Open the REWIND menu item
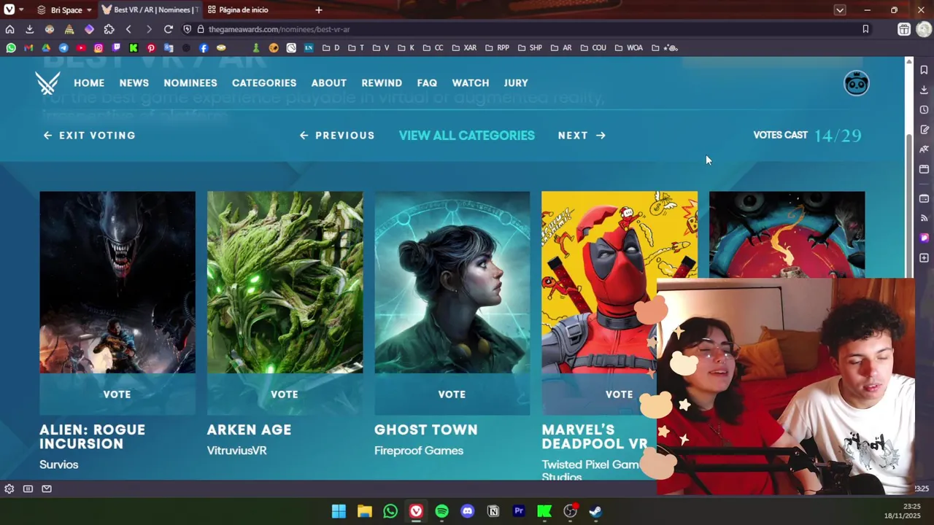 click(382, 83)
